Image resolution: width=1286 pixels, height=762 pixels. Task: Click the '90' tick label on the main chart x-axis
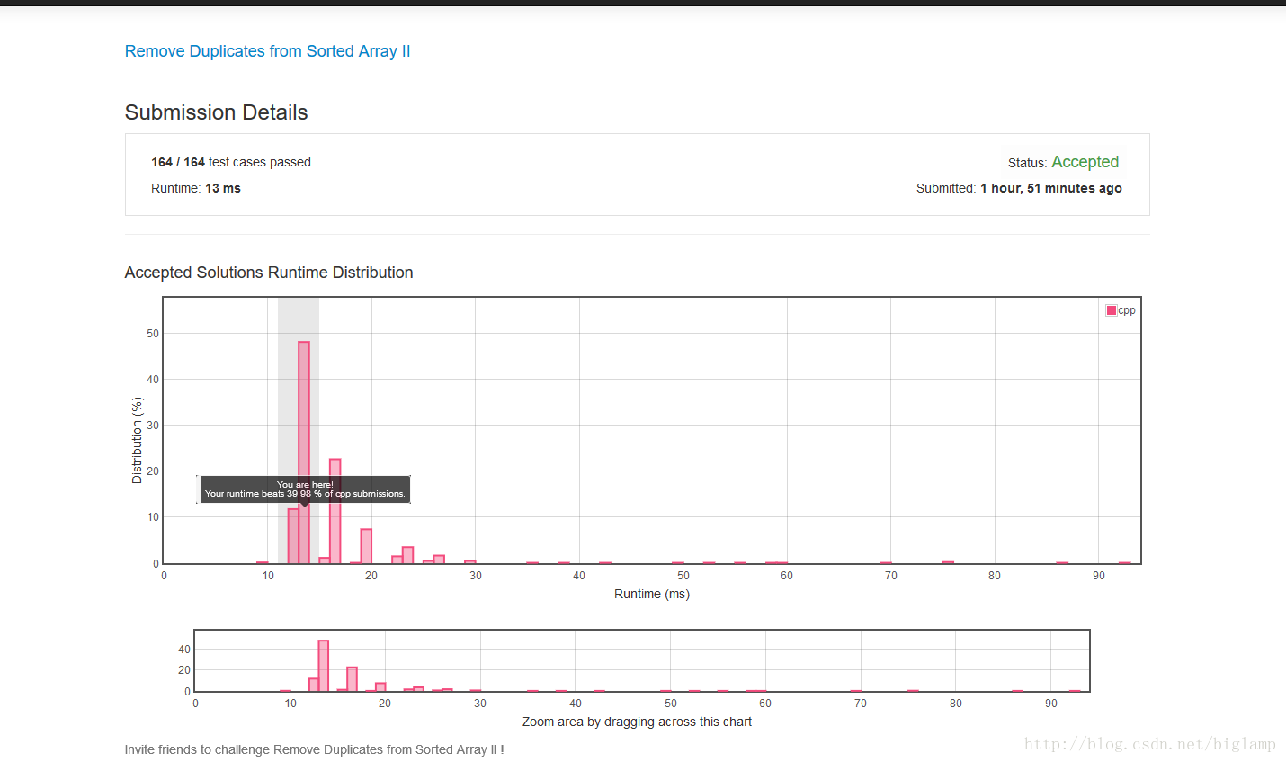[1098, 576]
